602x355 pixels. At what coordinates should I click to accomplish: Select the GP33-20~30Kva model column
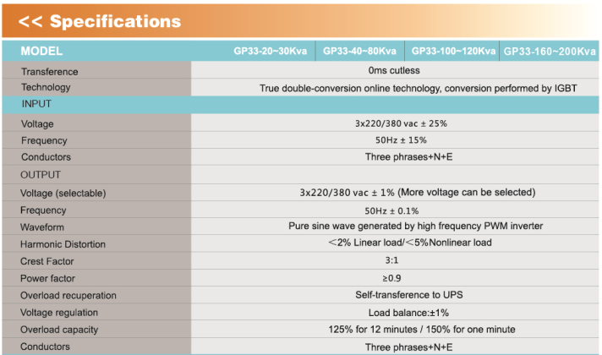[x=271, y=51]
